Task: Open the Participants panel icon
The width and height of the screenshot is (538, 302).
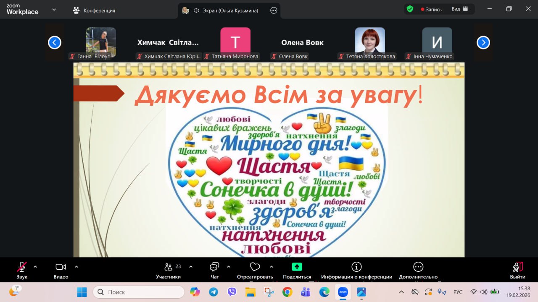Action: point(169,267)
